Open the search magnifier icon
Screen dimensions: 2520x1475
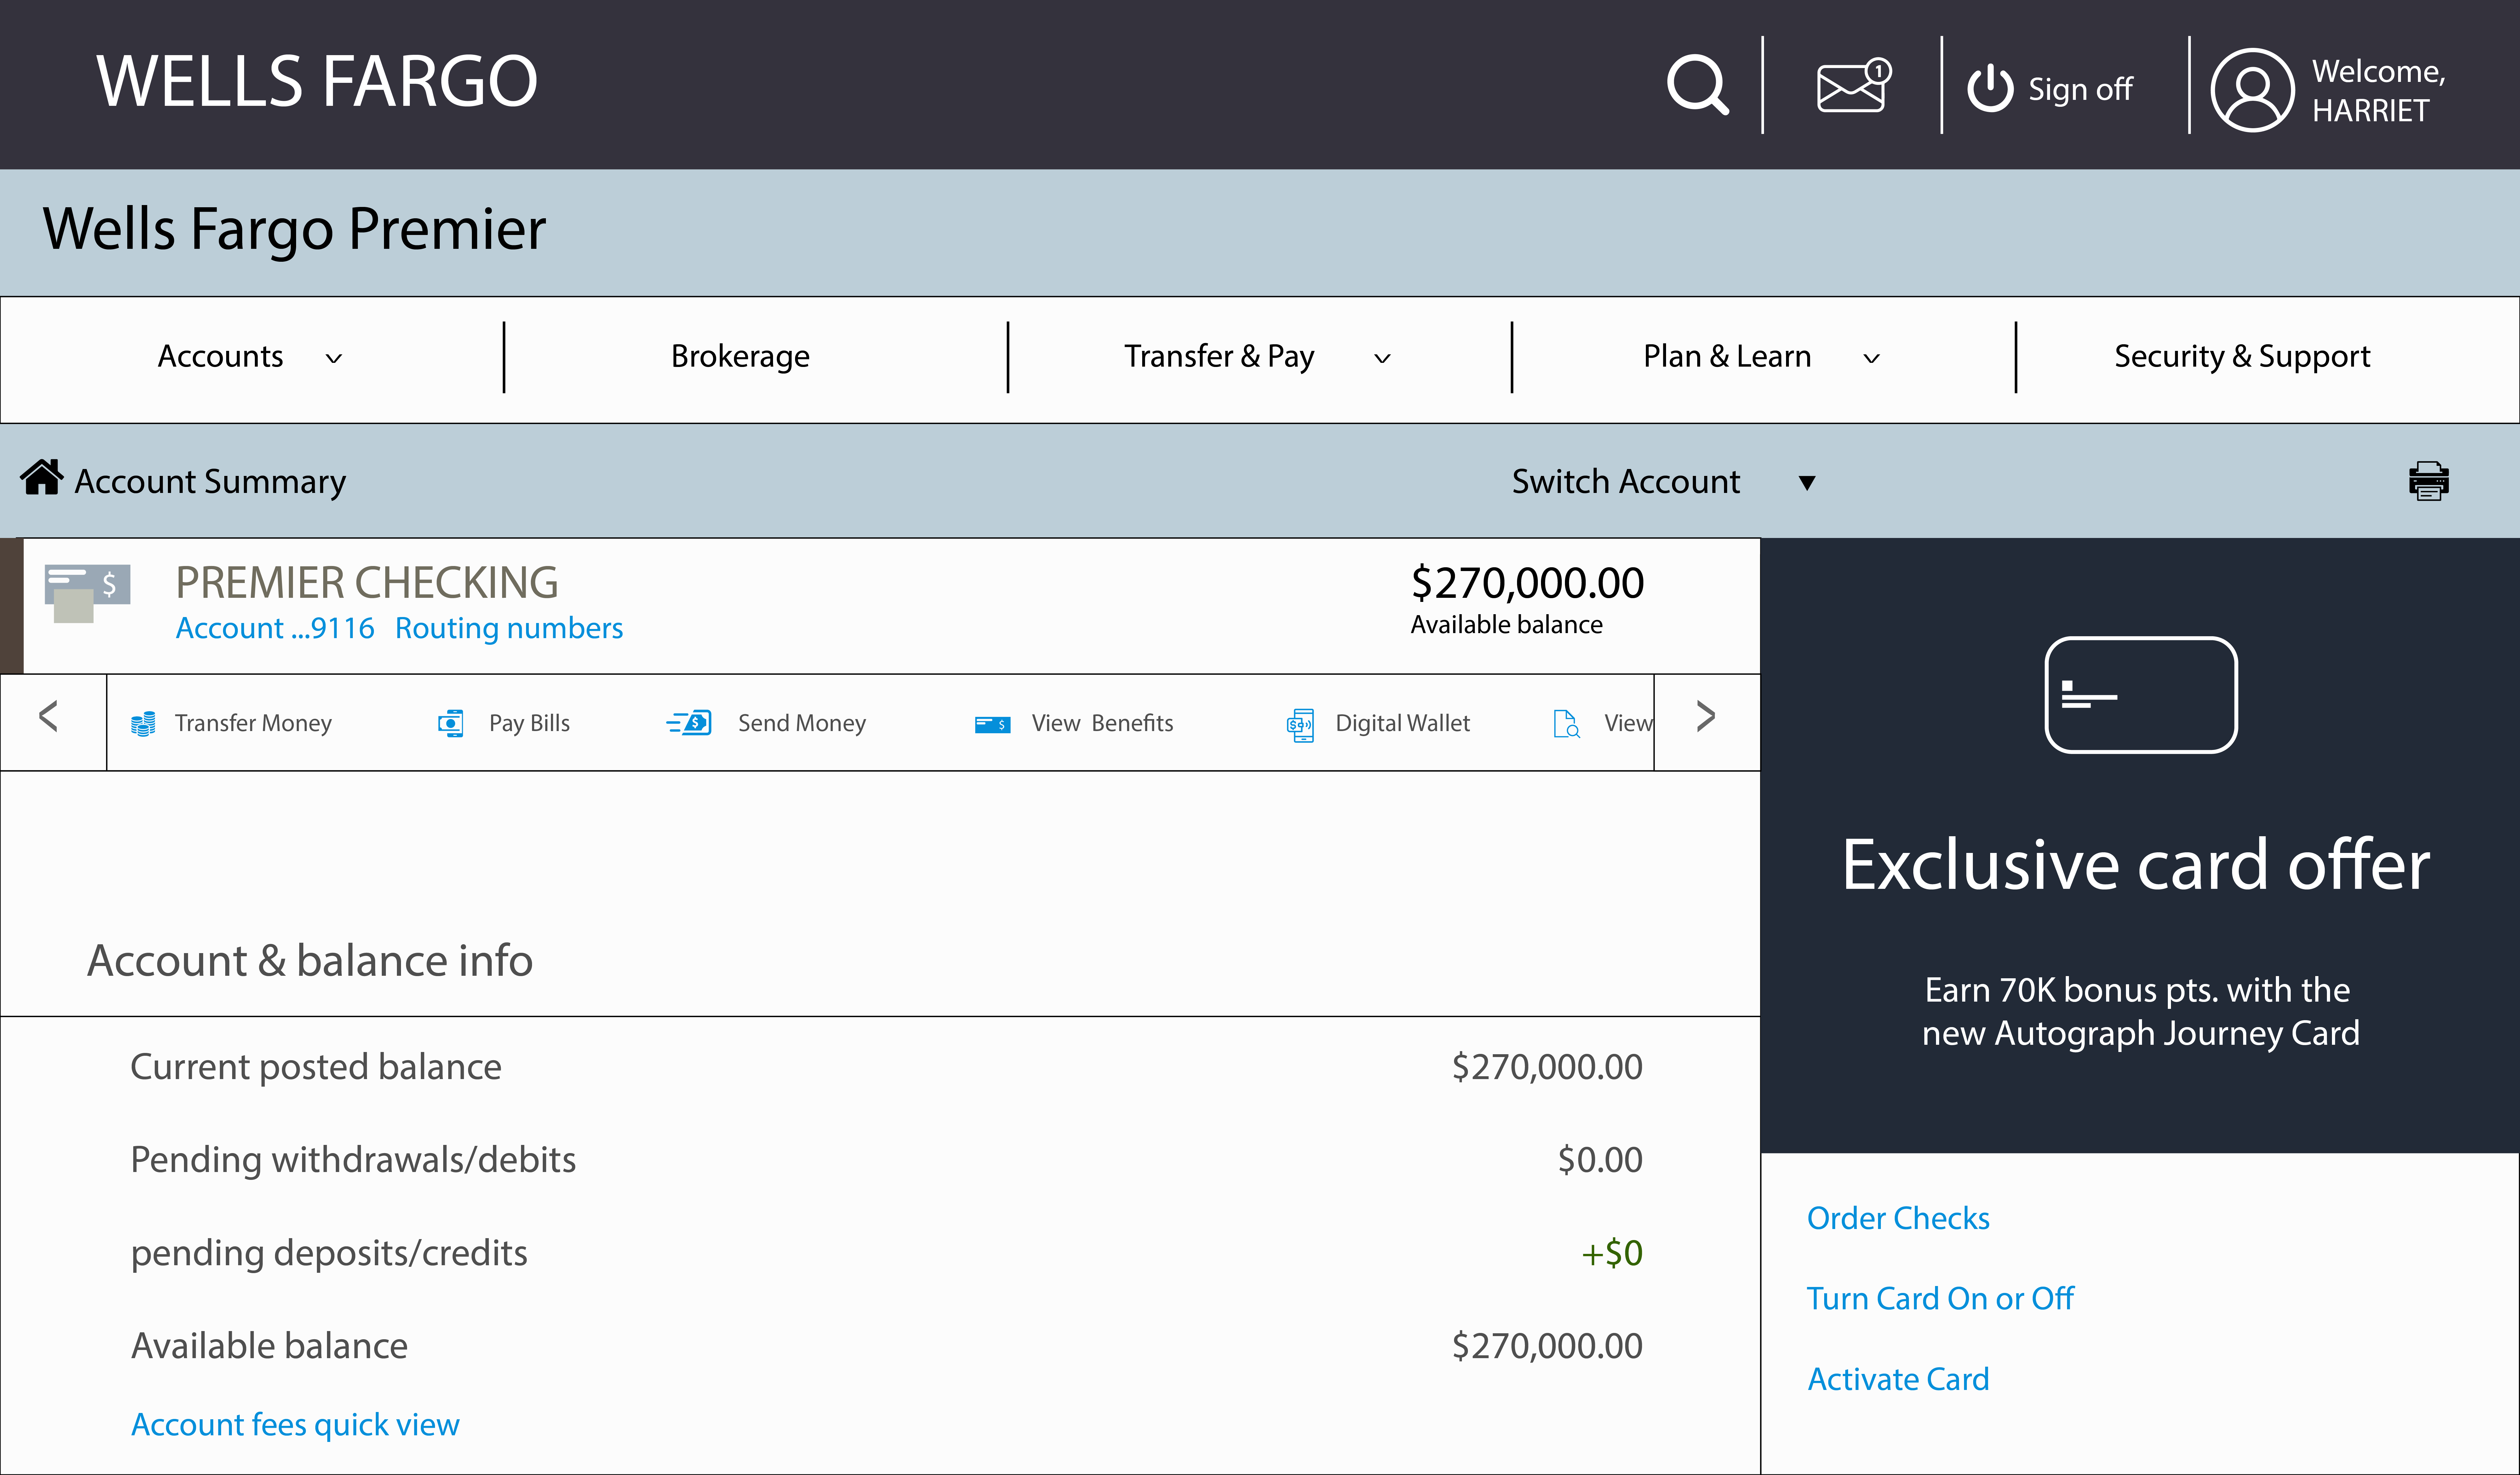1698,85
